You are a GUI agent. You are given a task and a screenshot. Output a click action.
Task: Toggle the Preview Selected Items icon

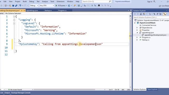165,14
